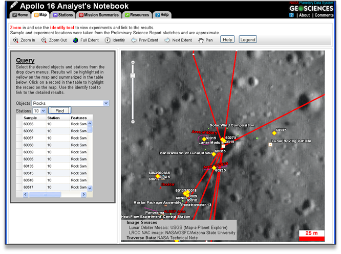
Task: Activate the Pan hand icon
Action: click(201, 40)
